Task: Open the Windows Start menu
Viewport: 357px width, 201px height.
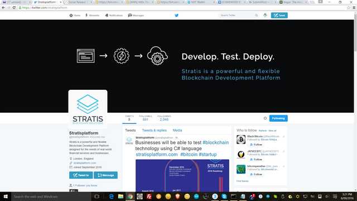Action: [x=6, y=197]
